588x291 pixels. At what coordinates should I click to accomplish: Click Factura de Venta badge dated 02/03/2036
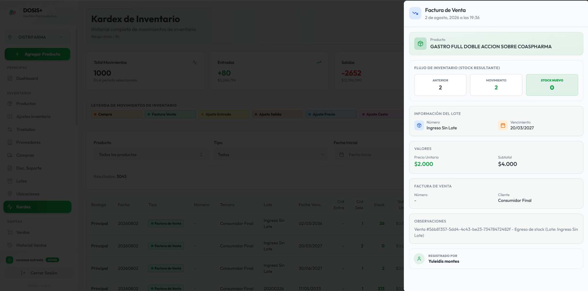tap(166, 223)
